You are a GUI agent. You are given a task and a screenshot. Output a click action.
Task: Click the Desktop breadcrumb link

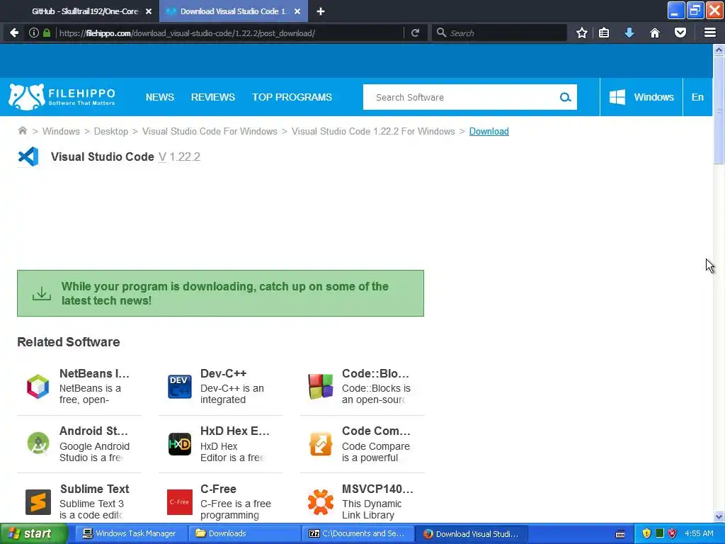(111, 131)
